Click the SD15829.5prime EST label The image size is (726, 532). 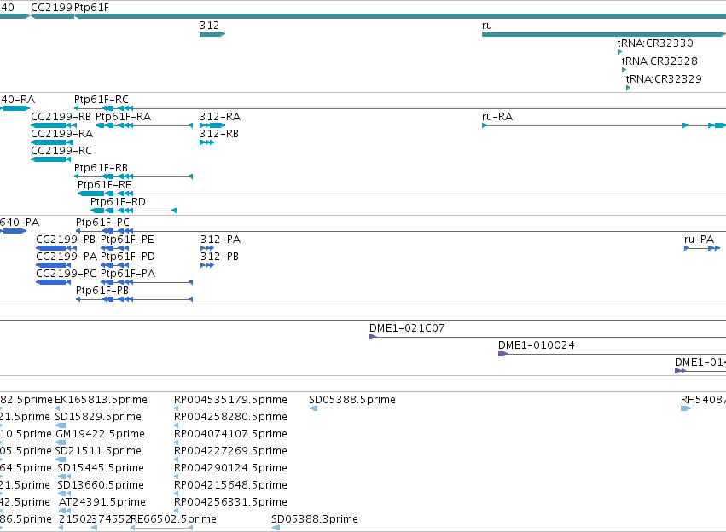98,417
